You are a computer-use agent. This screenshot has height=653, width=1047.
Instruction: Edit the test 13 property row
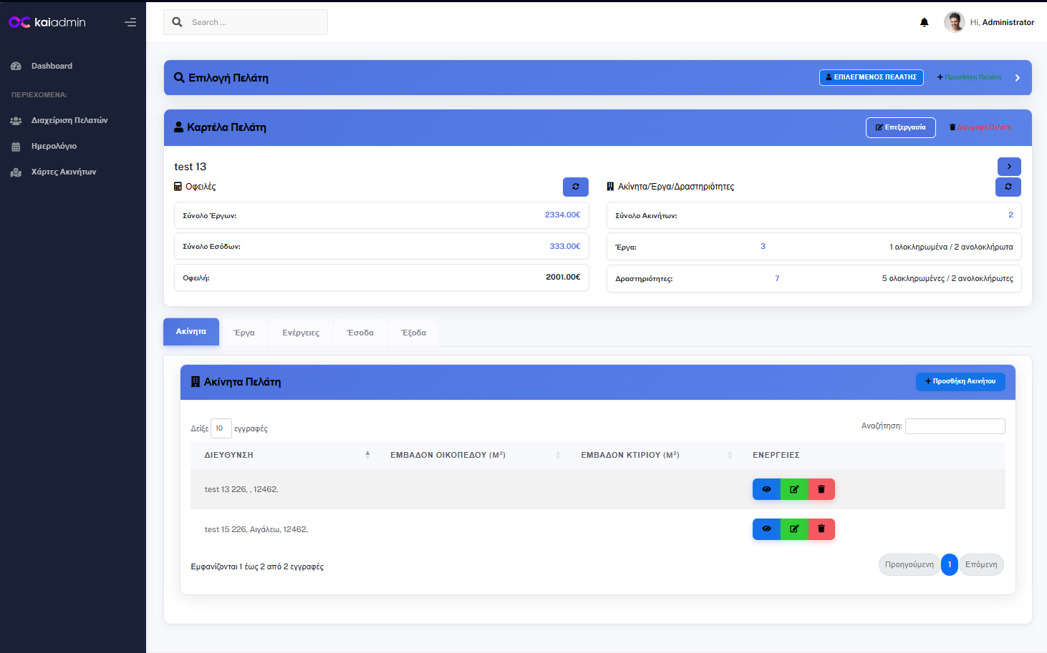[794, 489]
